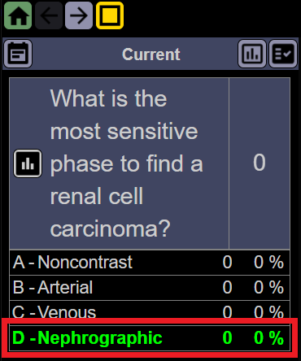The height and width of the screenshot is (361, 301).
Task: Click chart icon beside the question
Action: [28, 163]
